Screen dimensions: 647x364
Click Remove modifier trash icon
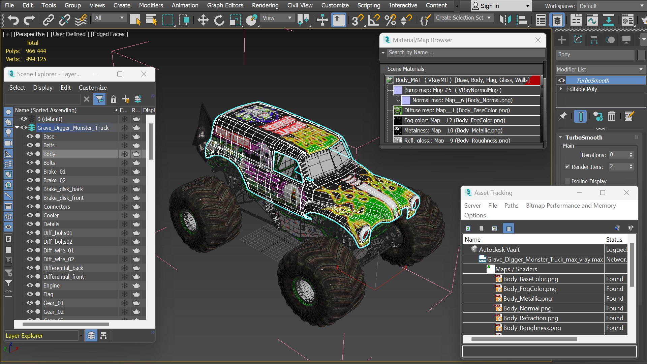pyautogui.click(x=612, y=117)
